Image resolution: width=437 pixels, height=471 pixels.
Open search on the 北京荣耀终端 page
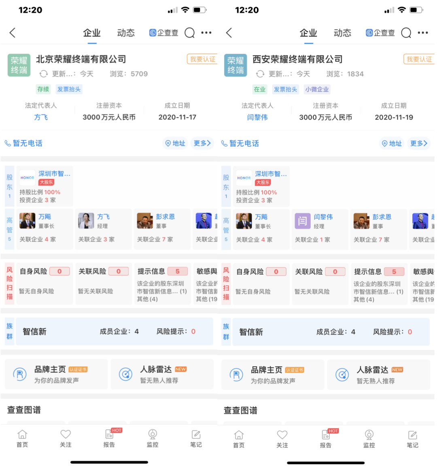point(189,33)
